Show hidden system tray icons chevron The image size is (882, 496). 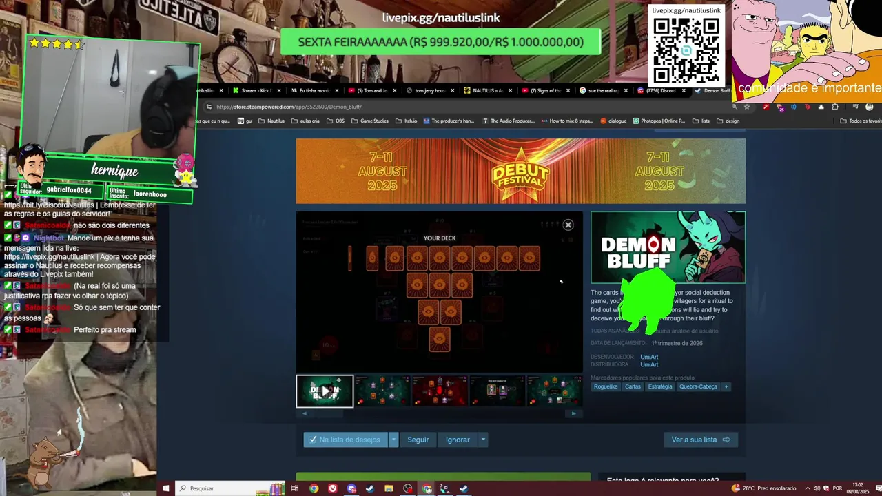click(x=808, y=488)
